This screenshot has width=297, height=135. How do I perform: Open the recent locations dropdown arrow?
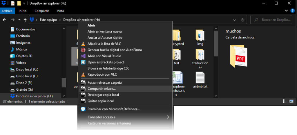(x=19, y=20)
